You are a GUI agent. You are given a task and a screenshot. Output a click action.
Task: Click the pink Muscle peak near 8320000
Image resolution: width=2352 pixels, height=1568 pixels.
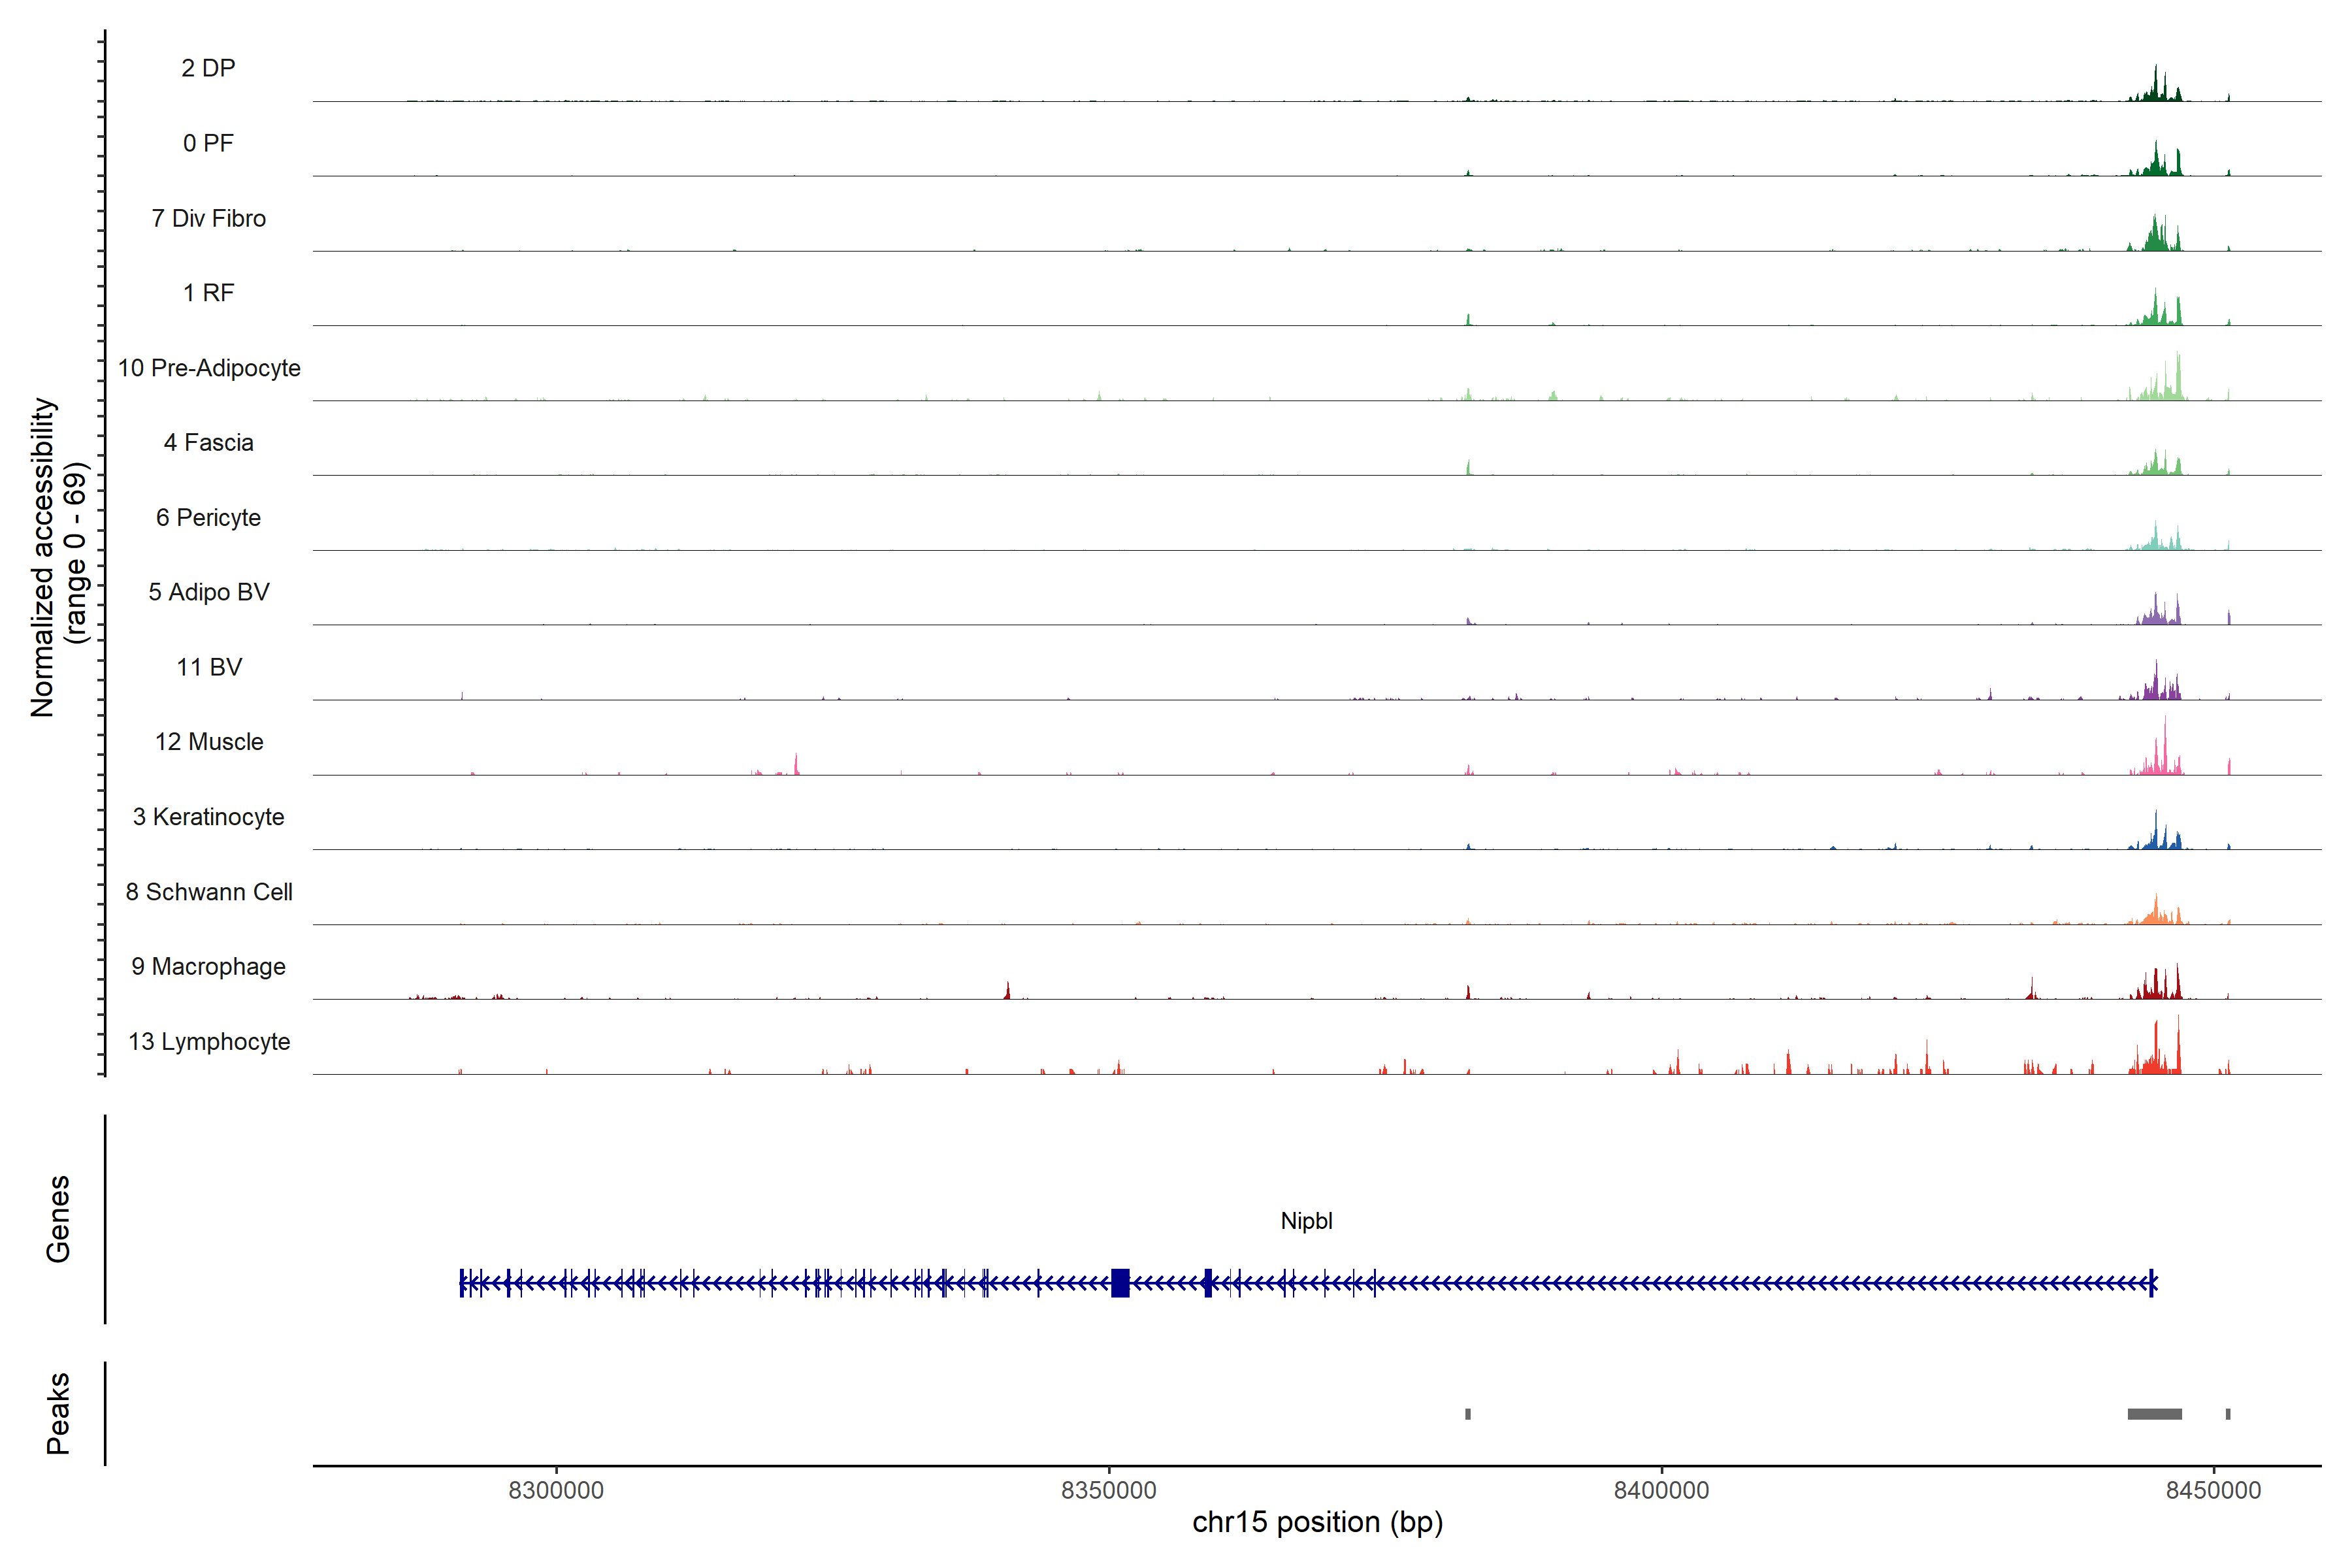click(796, 766)
